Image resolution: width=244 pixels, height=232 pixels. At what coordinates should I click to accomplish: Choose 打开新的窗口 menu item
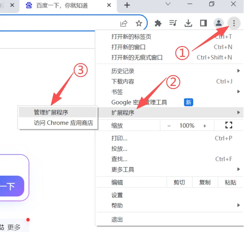[170, 47]
